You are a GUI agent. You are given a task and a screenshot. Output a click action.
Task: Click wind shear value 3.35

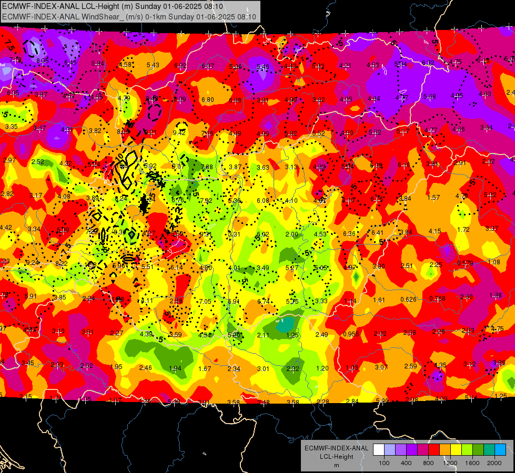[x=12, y=126]
